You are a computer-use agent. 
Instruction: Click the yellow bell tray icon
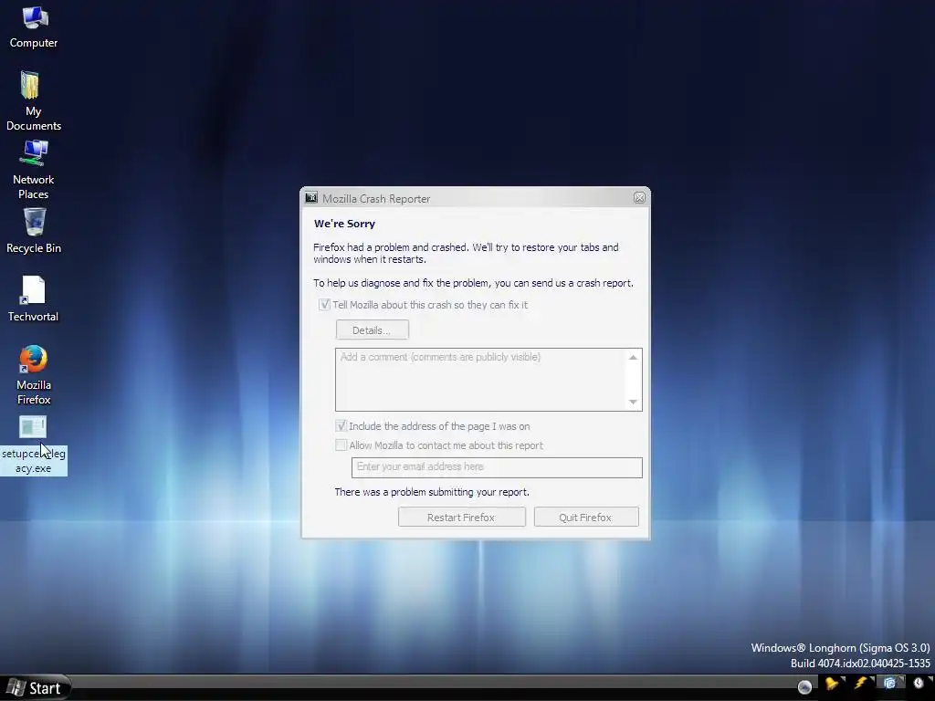tap(832, 685)
